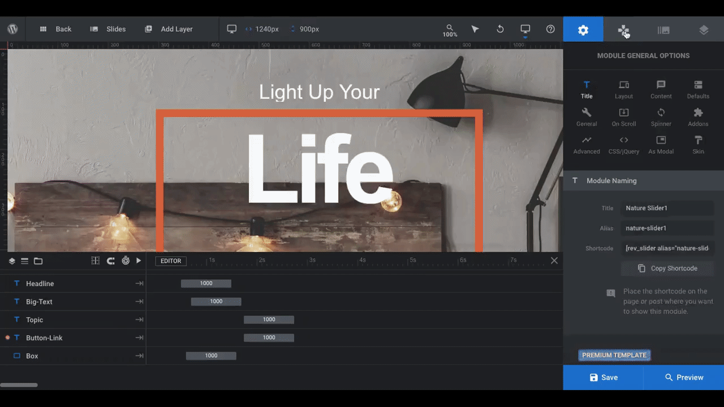Click the arrow icon on Box row
This screenshot has height=407, width=724.
139,356
